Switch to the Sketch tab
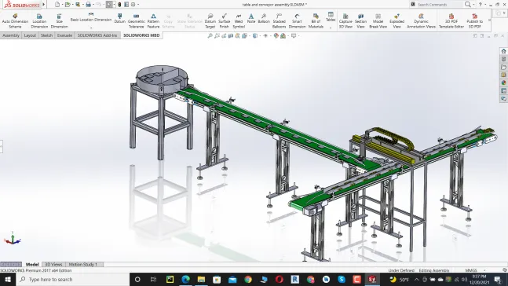 (46, 35)
